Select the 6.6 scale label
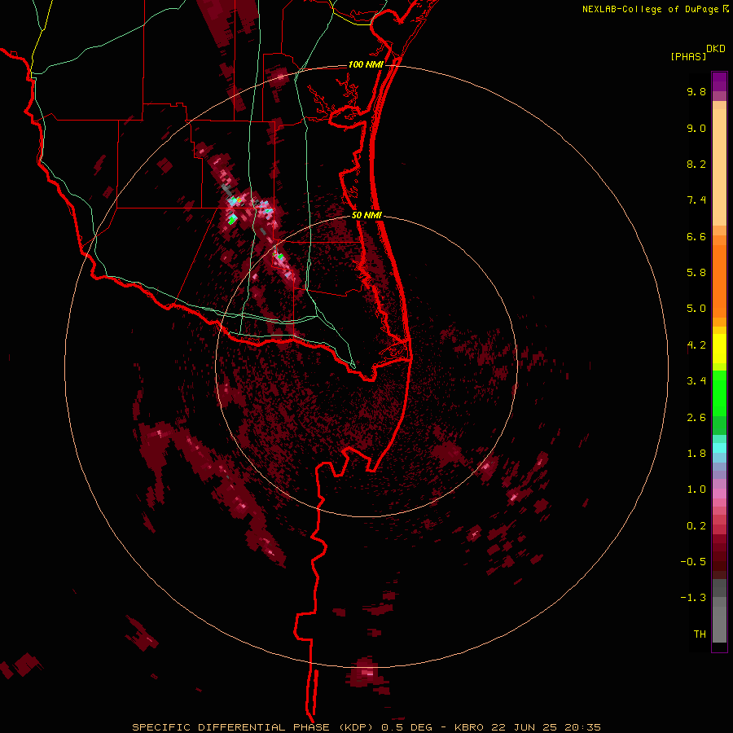The height and width of the screenshot is (733, 733). click(x=696, y=236)
